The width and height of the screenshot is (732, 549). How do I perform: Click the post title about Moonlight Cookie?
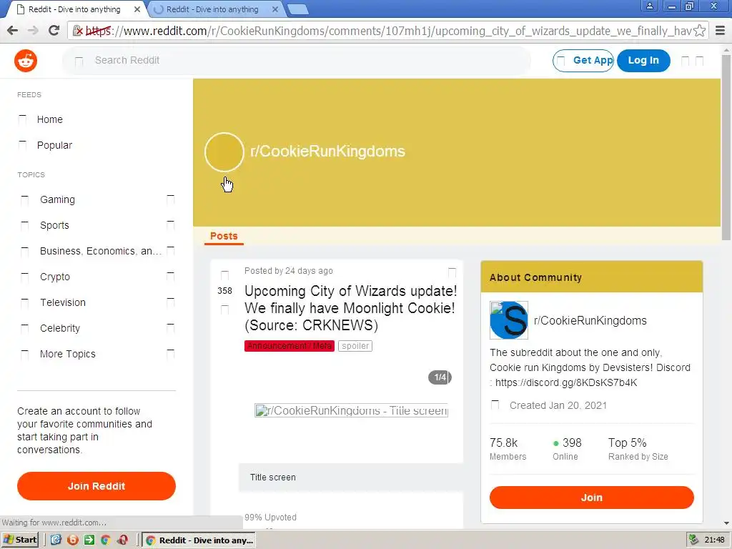click(350, 308)
